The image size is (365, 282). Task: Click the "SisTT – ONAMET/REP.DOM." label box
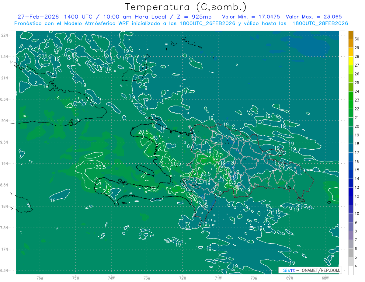pyautogui.click(x=310, y=270)
